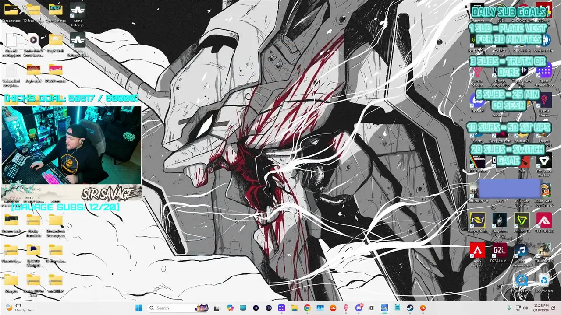The height and width of the screenshot is (315, 561).
Task: Open the Windows Start menu
Action: tap(139, 308)
